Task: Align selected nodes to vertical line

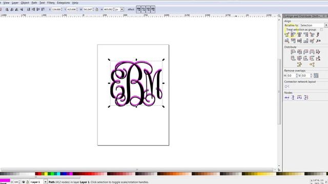Action: [x=293, y=98]
